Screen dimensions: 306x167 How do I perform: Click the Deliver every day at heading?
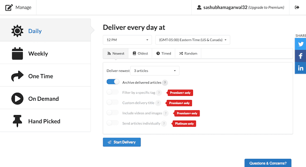coord(134,27)
